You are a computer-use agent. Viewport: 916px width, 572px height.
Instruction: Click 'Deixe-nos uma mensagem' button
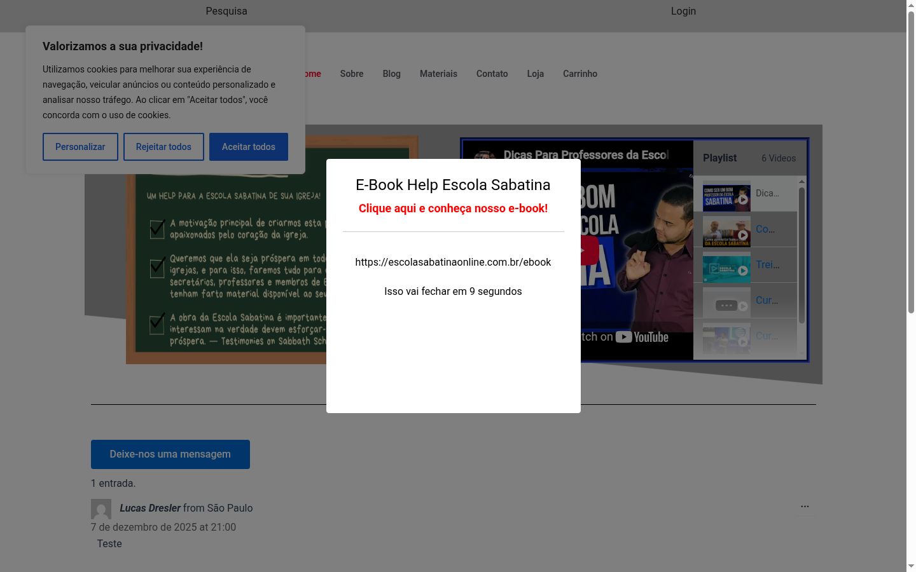170,454
